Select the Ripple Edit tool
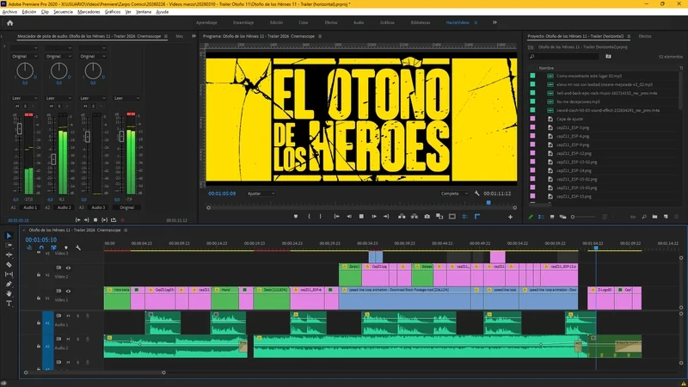Viewport: 688px width, 387px height. pos(9,255)
